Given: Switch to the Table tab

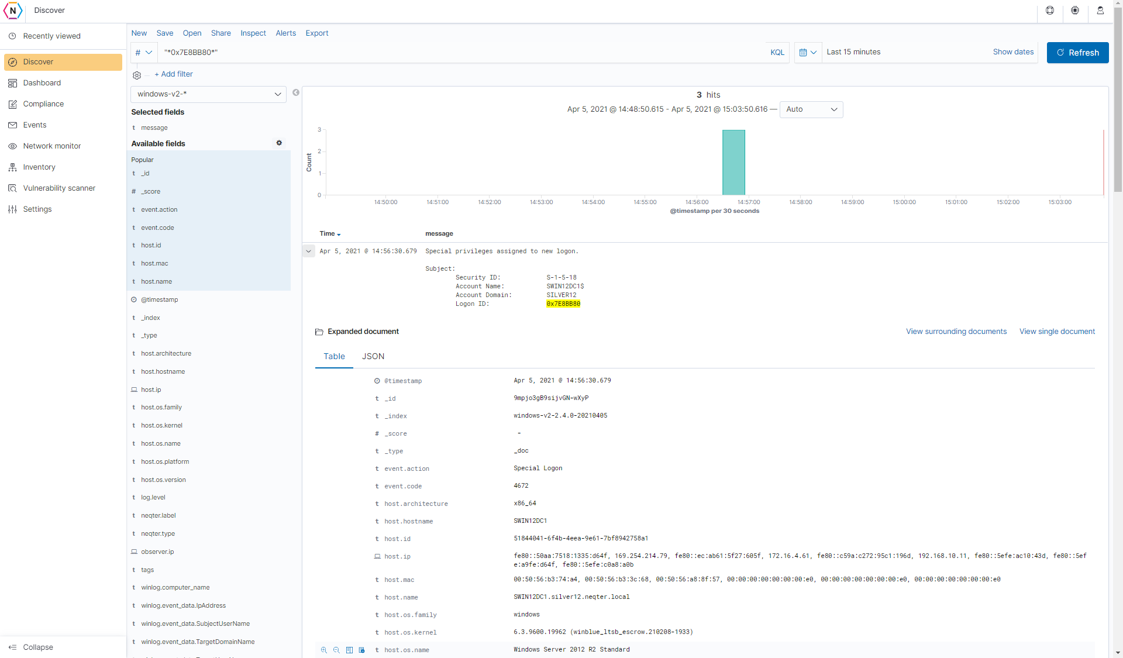Looking at the screenshot, I should (x=334, y=356).
